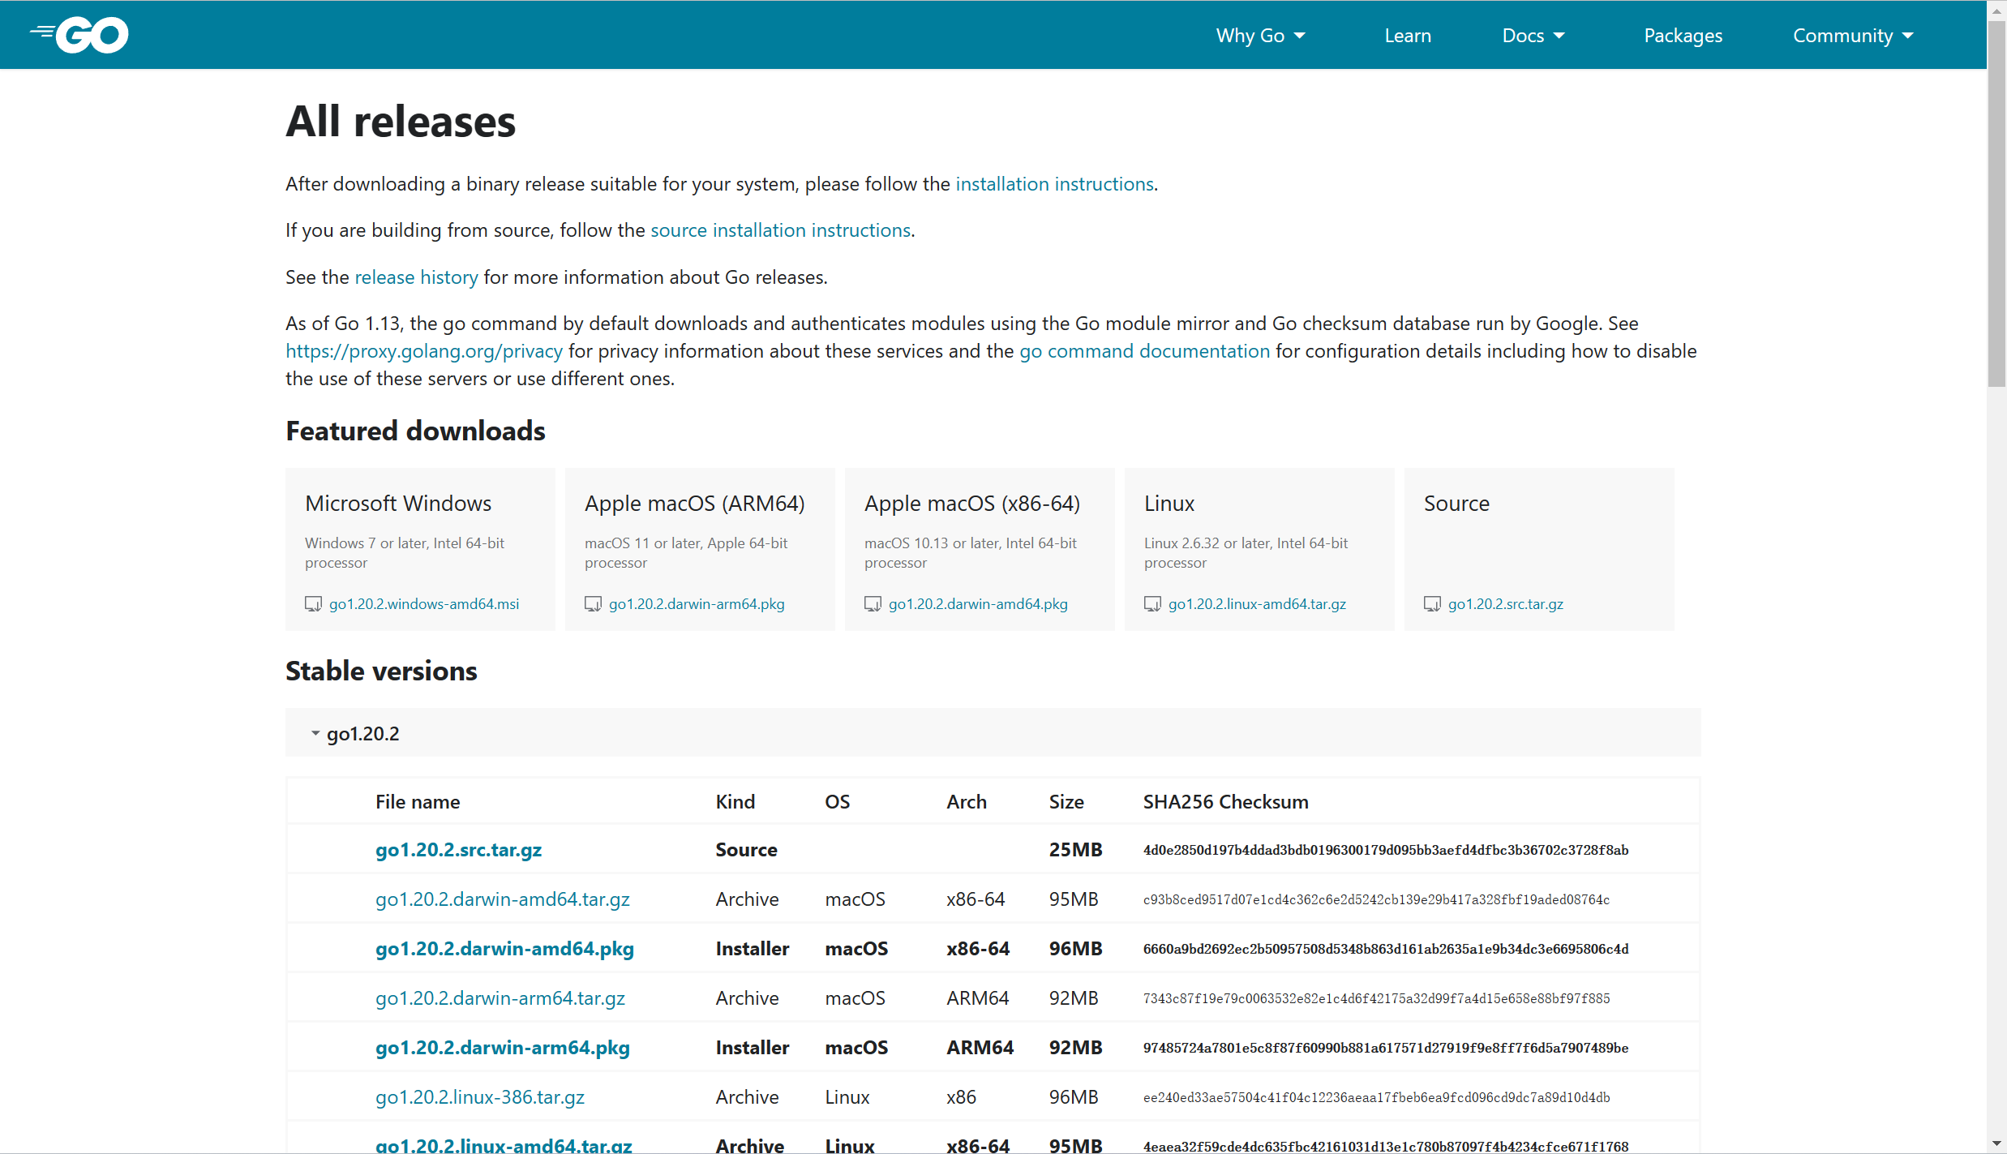This screenshot has height=1154, width=2007.
Task: Expand the Community dropdown menu
Action: coord(1852,36)
